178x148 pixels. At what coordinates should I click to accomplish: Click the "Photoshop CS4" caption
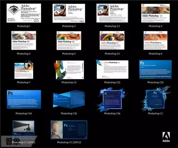click(24, 113)
